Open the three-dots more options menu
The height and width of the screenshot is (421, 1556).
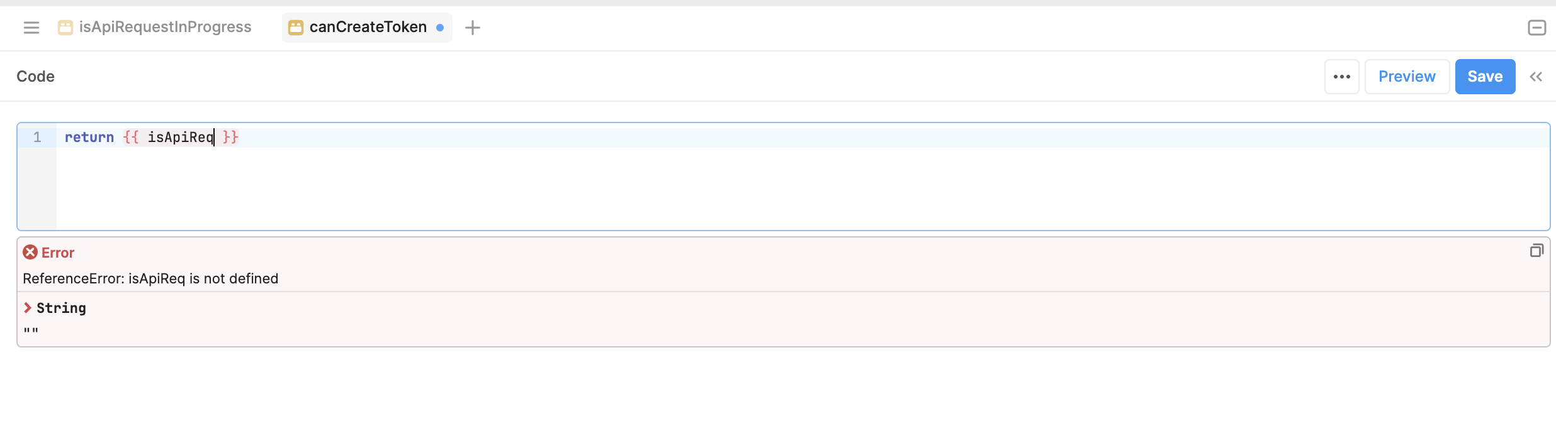[1342, 77]
